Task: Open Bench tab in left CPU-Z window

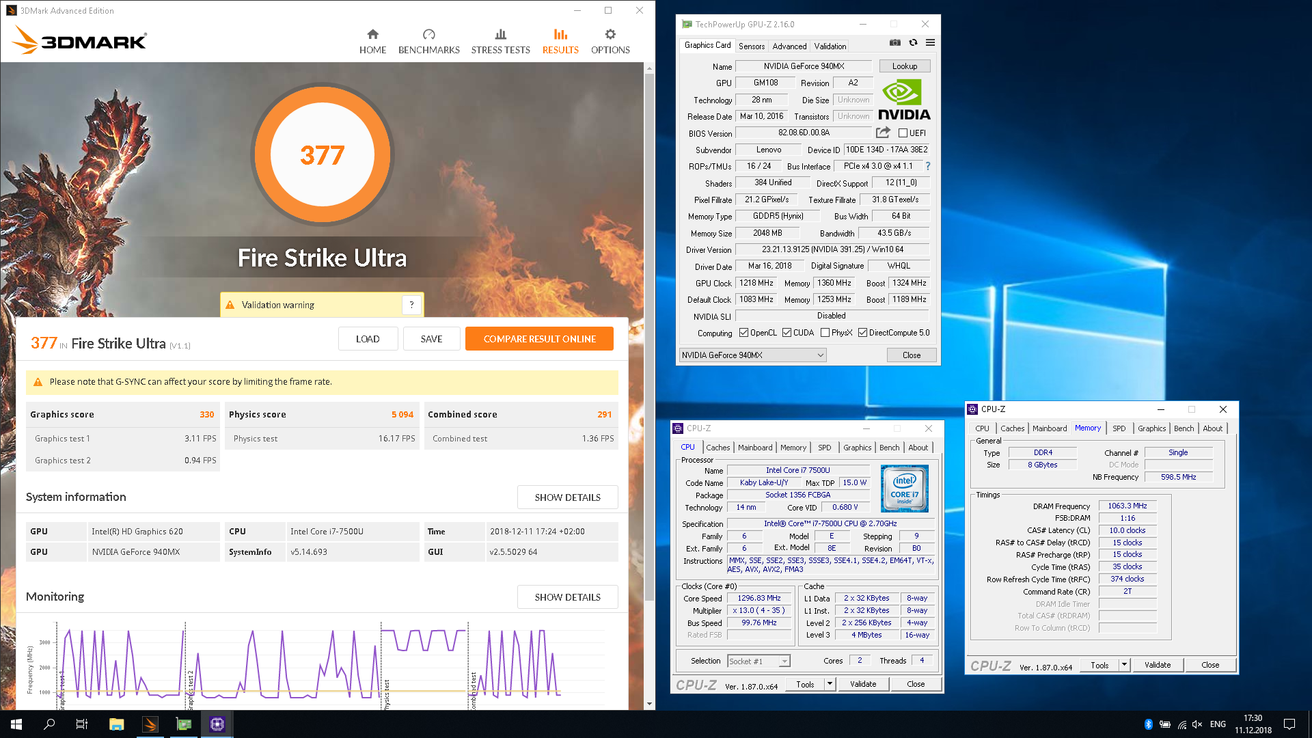Action: (889, 448)
